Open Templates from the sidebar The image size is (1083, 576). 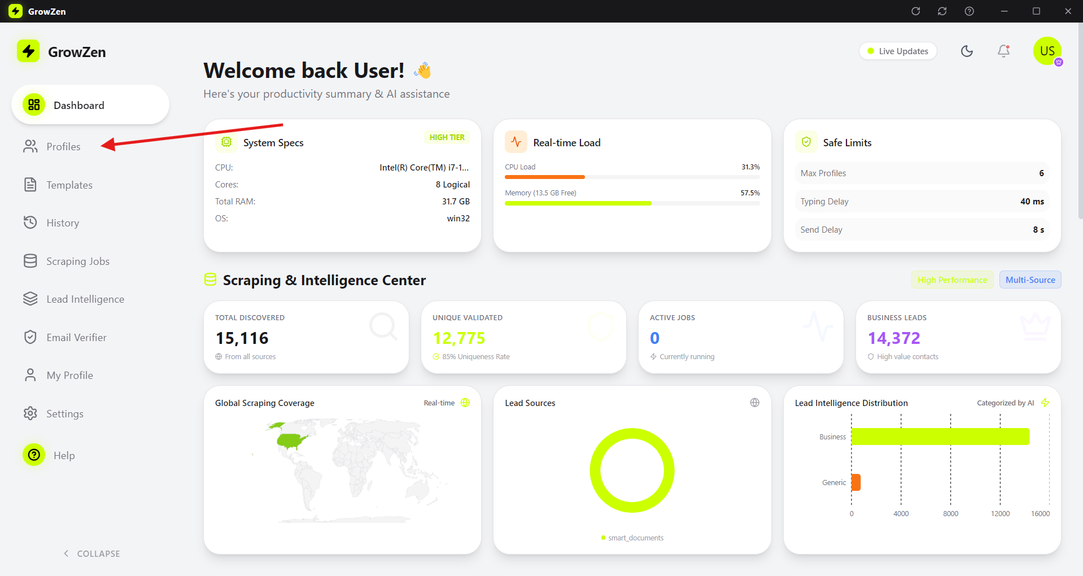point(69,185)
